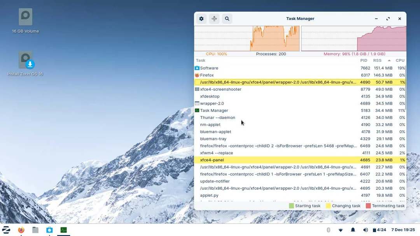Click PID 7662 cell
This screenshot has height=236, width=420.
pos(365,68)
